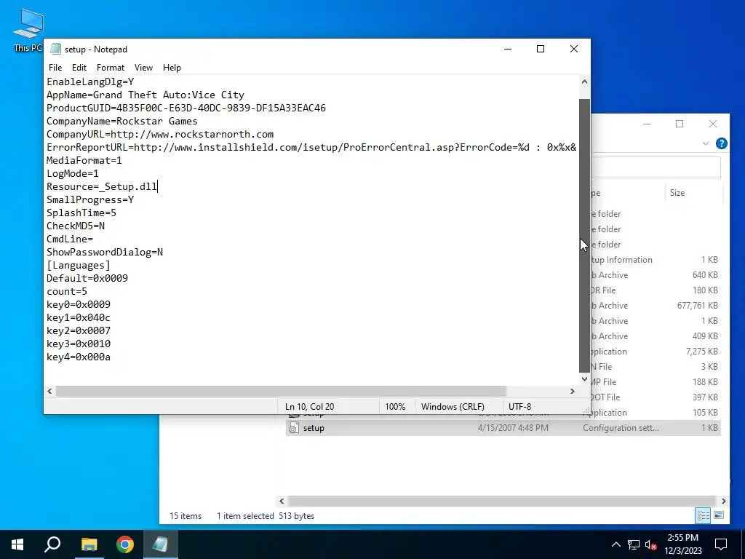Click the 7,275 KB application row in Explorer
The height and width of the screenshot is (559, 745).
tap(656, 352)
